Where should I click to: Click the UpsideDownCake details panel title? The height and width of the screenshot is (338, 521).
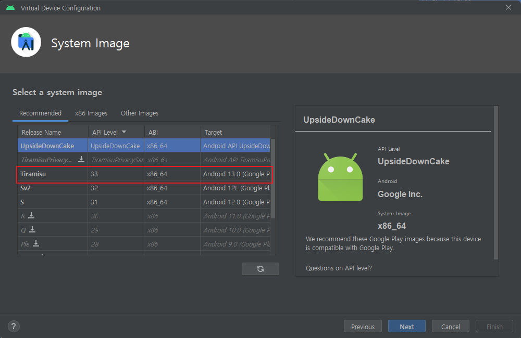click(339, 120)
